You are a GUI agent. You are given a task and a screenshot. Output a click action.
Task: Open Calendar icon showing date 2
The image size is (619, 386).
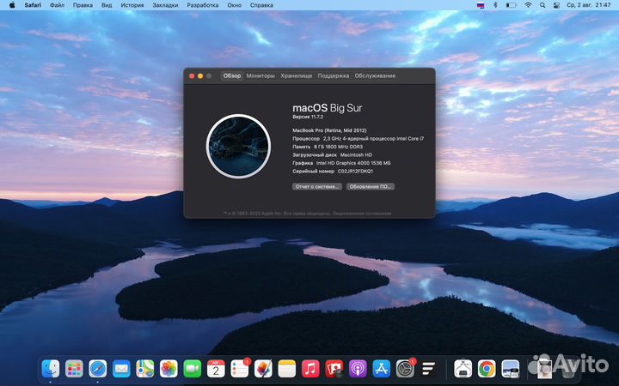click(x=216, y=369)
